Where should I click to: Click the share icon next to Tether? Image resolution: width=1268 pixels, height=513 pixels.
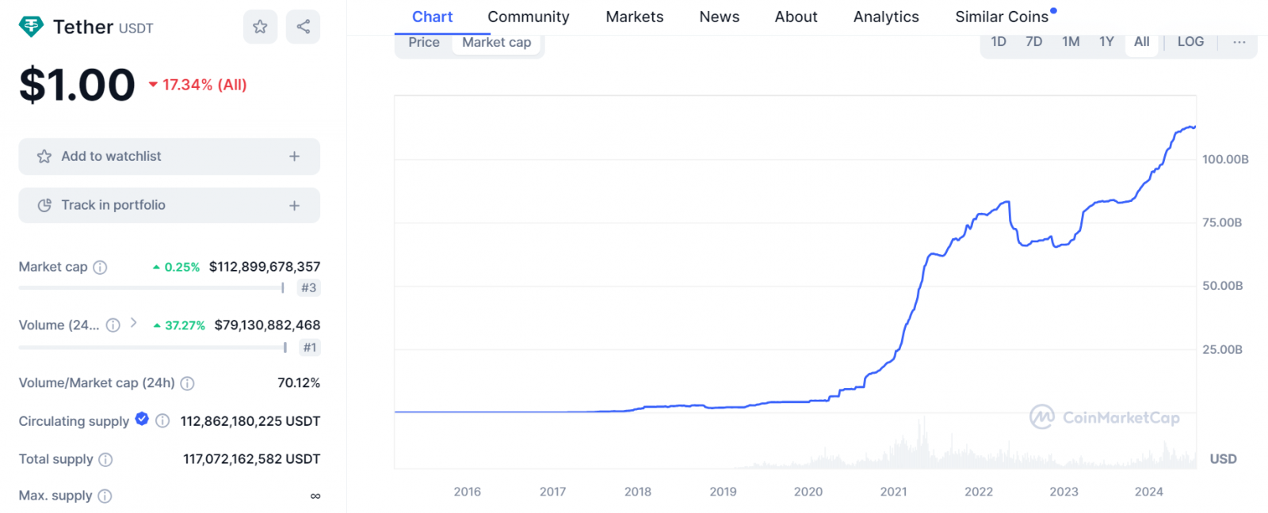(x=303, y=27)
